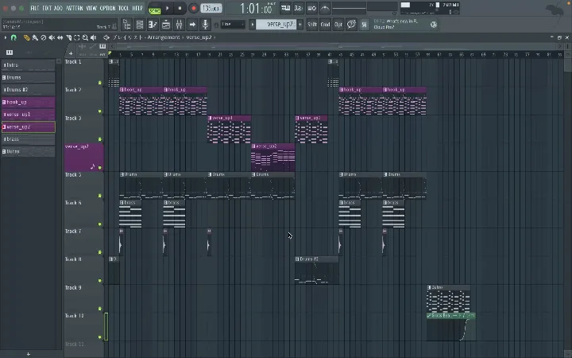This screenshot has width=572, height=358.
Task: Open the Browser view icon
Action: 126,25
